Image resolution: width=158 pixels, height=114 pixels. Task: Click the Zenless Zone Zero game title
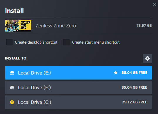point(56,26)
